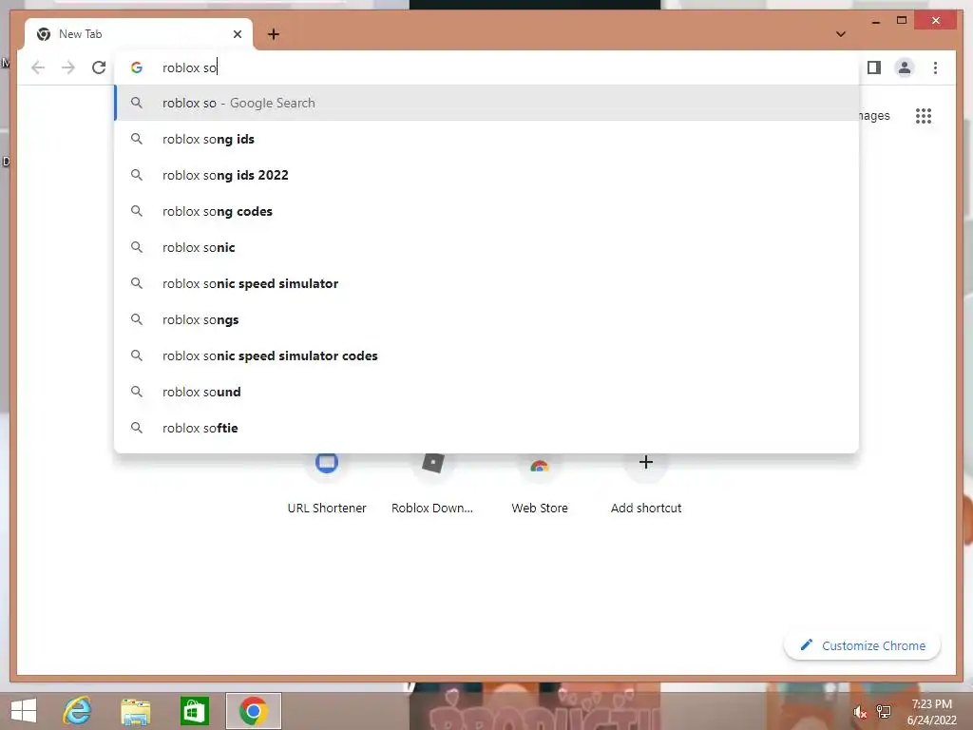Viewport: 973px width, 730px height.
Task: Click the Google G icon in omnibox
Action: 137,67
